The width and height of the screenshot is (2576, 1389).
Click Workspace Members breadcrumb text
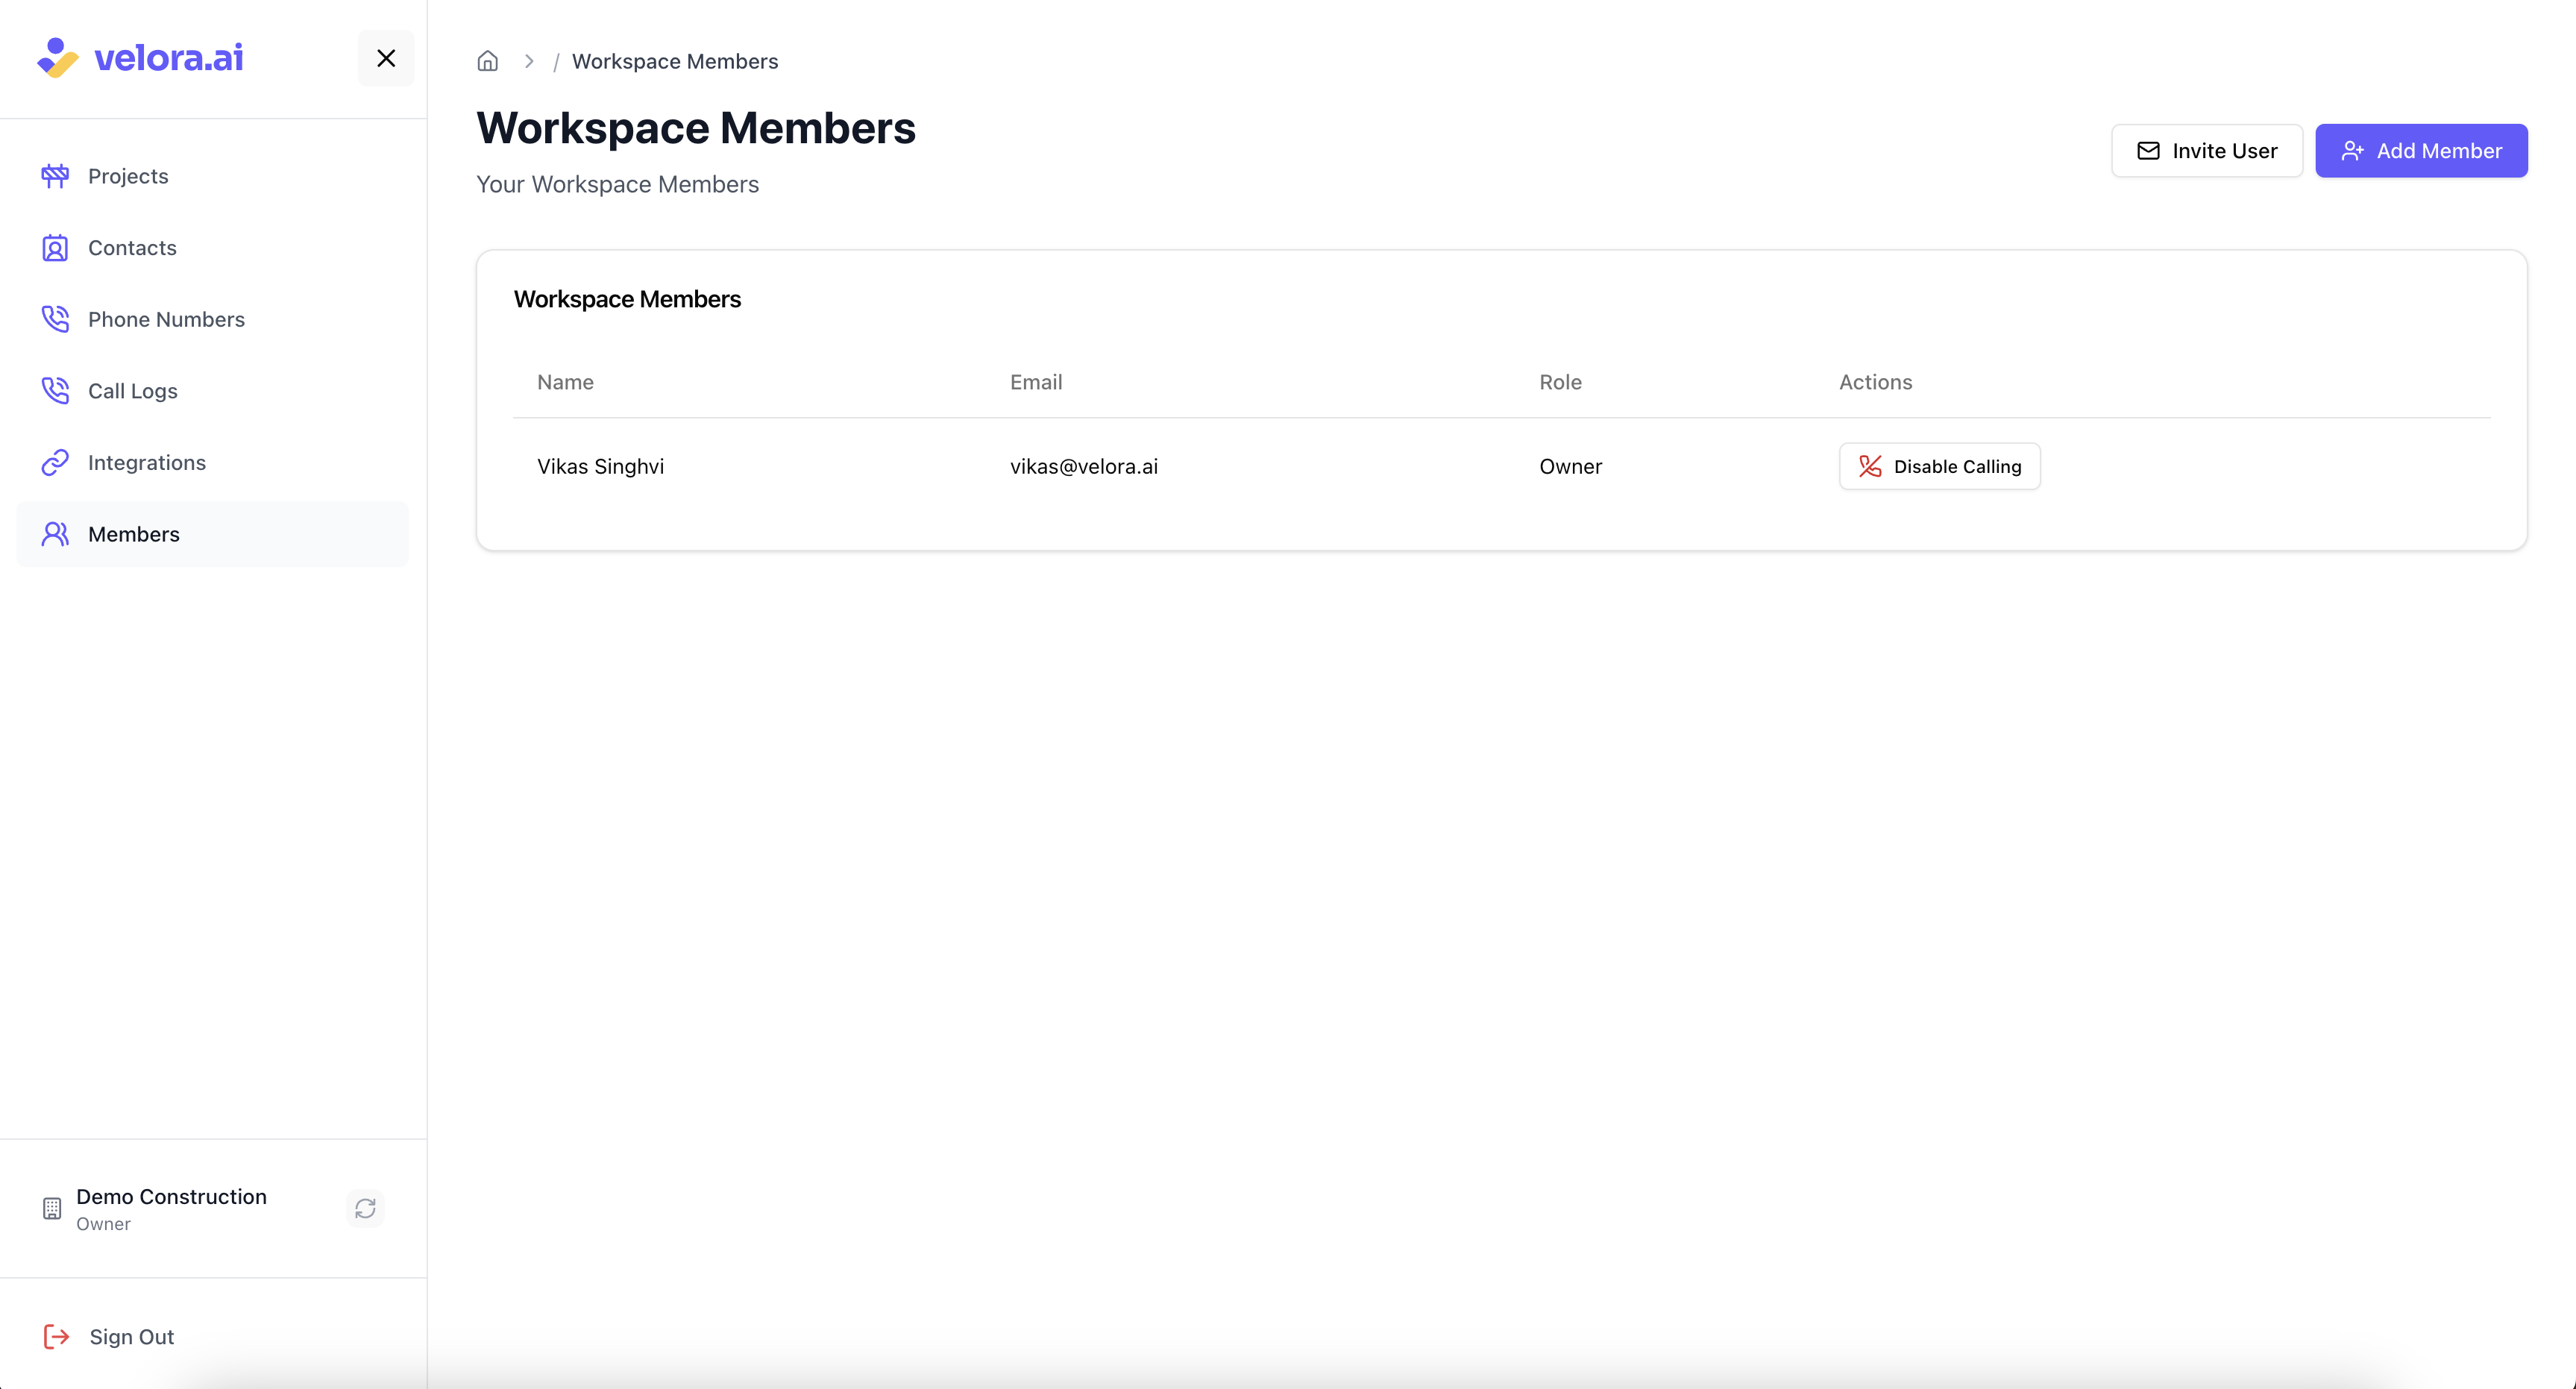pos(675,61)
